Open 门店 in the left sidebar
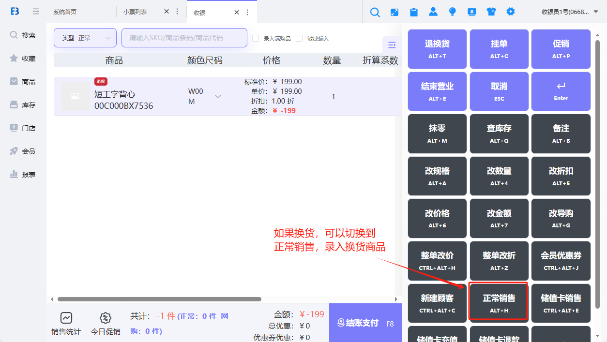Viewport: 607px width, 342px height. click(23, 128)
